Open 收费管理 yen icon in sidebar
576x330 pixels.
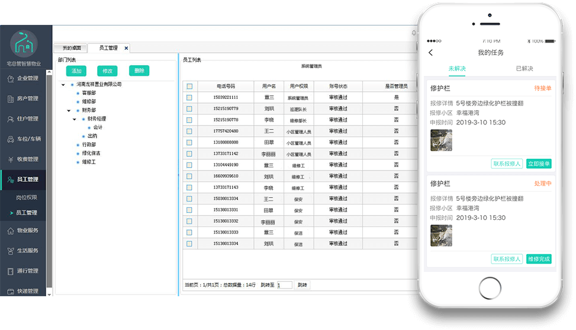(x=10, y=159)
